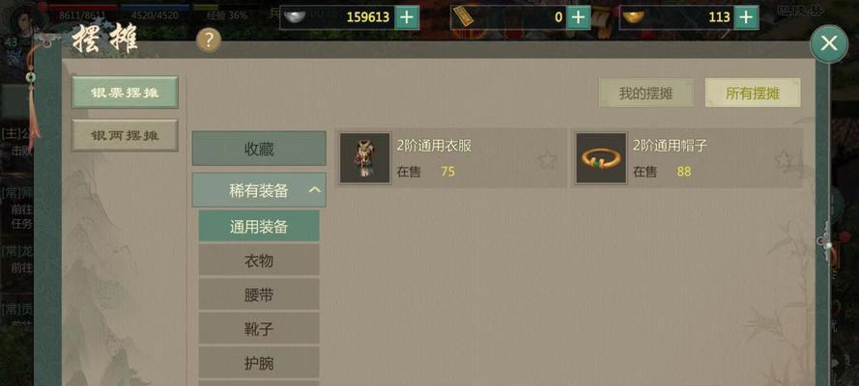Favorite the 2阶通用帽子 star icon
This screenshot has height=386, width=859.
coord(784,159)
